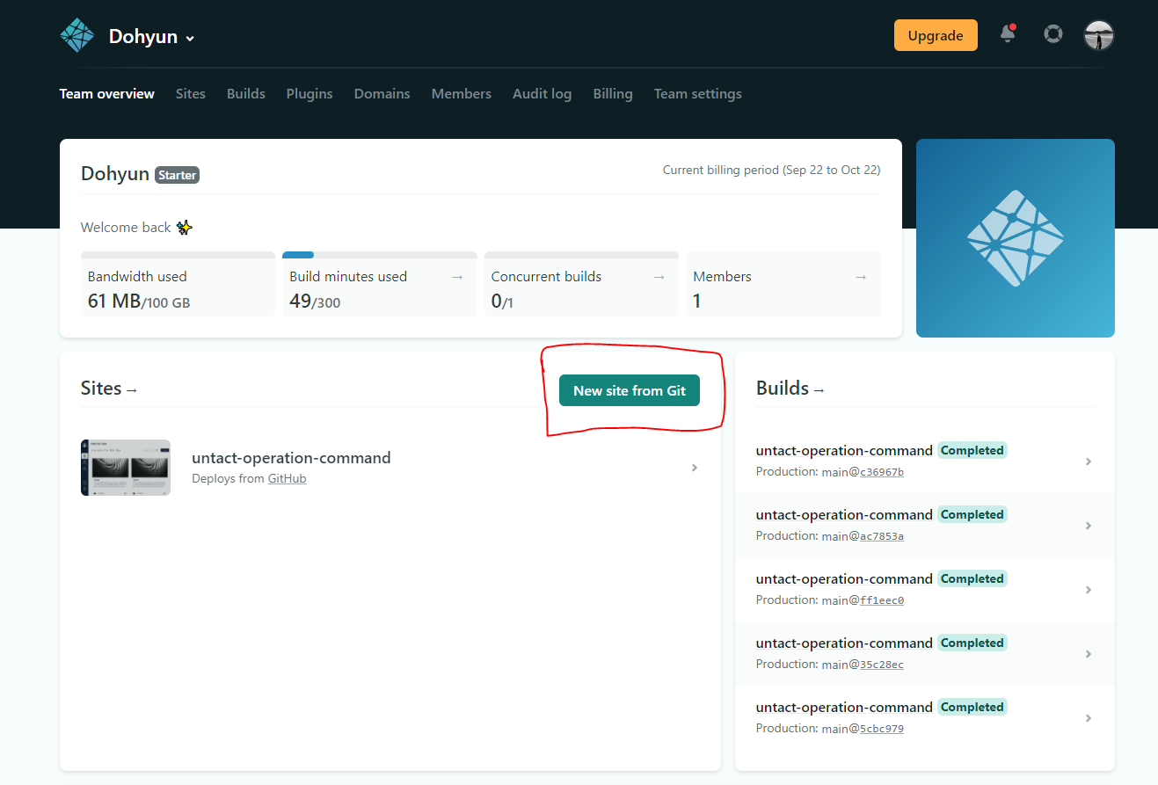Click Completed badge for build ac7853a
Viewport: 1158px width, 785px height.
click(x=972, y=514)
